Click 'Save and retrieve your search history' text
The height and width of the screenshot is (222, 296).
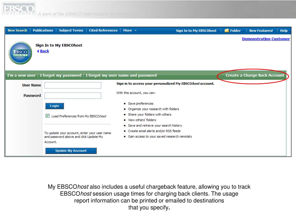[155, 125]
